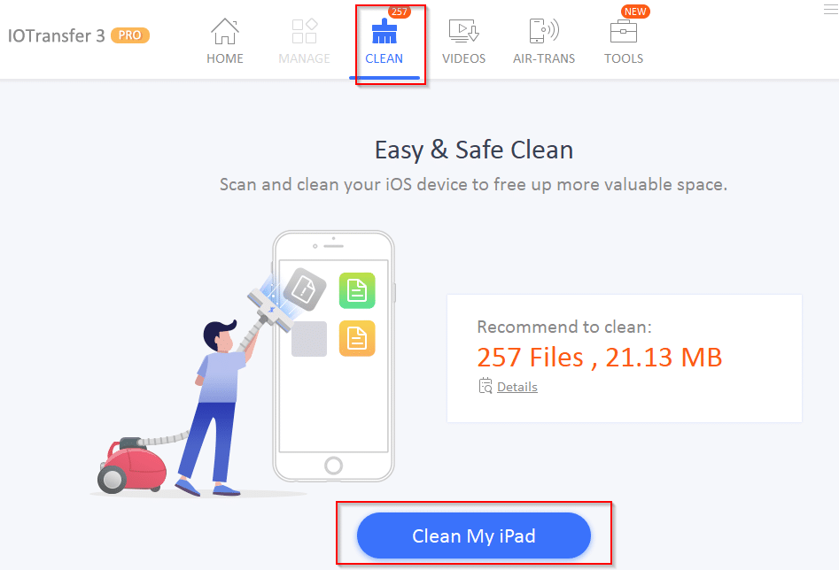
Task: Open the hamburger menu icon
Action: [x=830, y=9]
